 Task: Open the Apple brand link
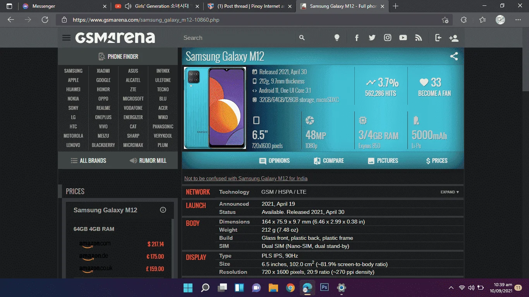pos(73,80)
